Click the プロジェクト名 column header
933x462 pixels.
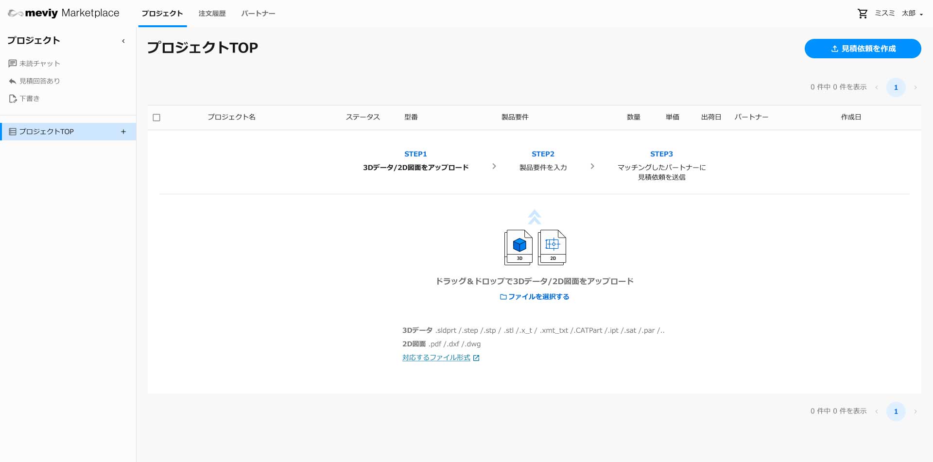pos(231,117)
